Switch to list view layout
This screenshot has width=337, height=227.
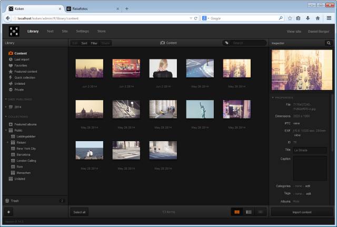(249, 212)
